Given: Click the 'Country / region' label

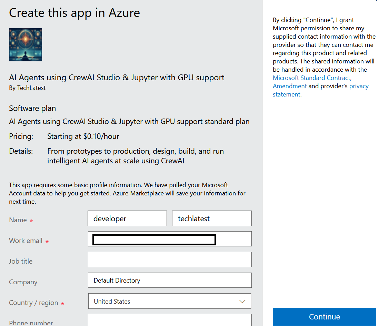Looking at the screenshot, I should (33, 303).
